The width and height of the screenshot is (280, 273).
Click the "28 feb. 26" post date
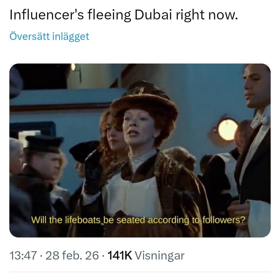tap(72, 256)
